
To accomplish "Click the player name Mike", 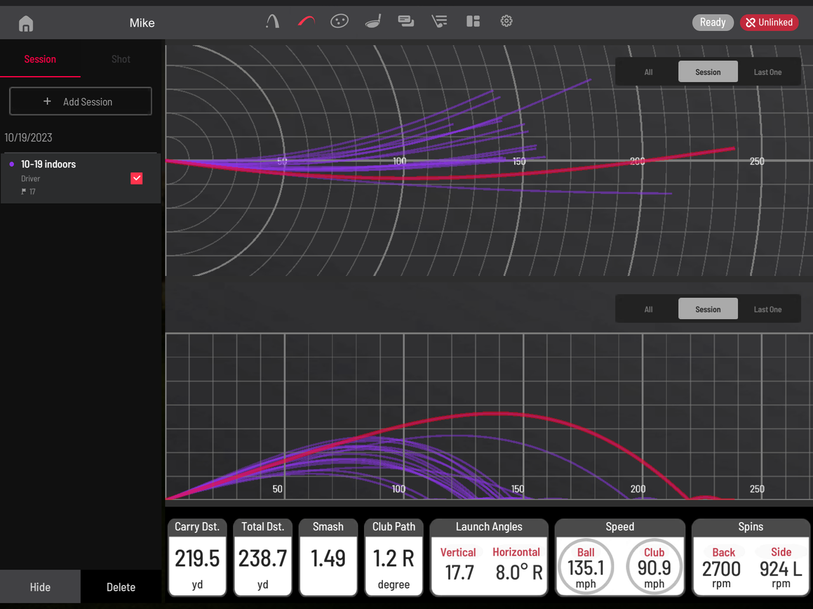I will tap(142, 23).
